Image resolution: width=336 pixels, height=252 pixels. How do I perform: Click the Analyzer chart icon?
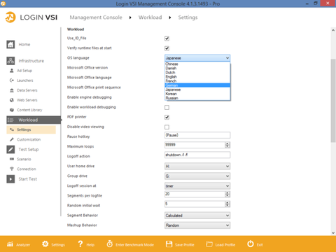(10, 244)
